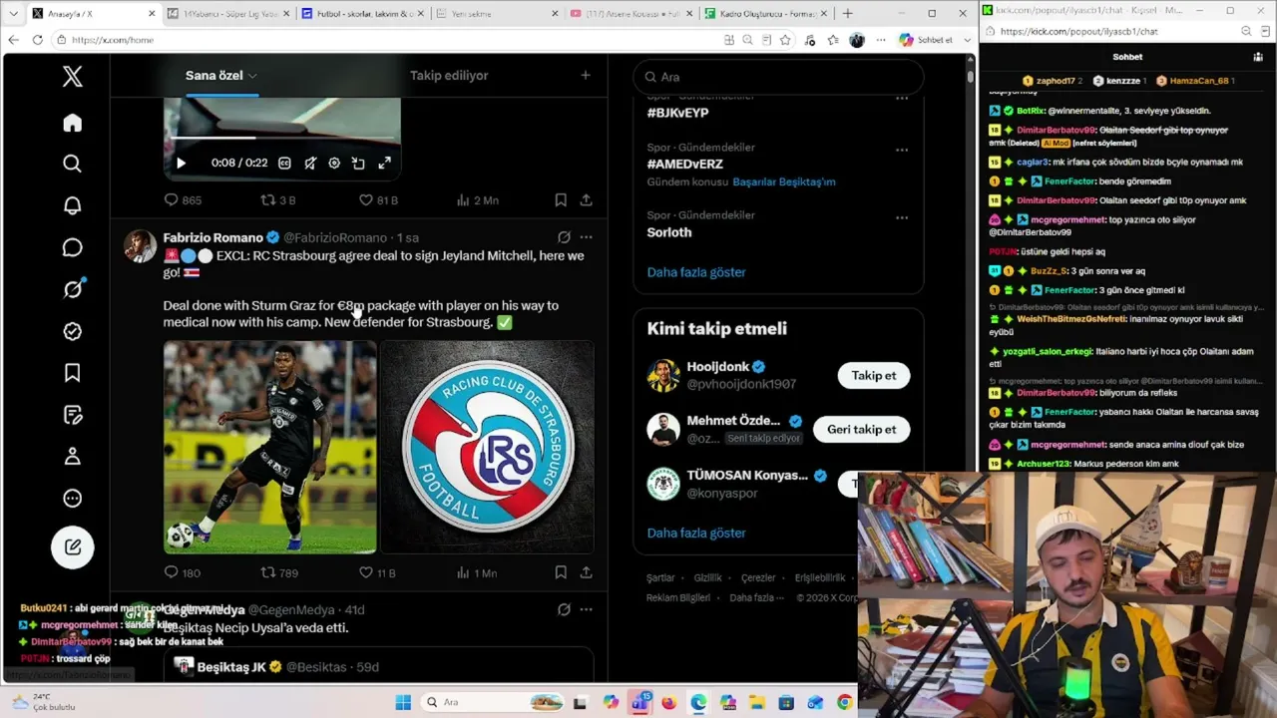
Task: Open Sohbet et Copilot chat button
Action: (926, 40)
